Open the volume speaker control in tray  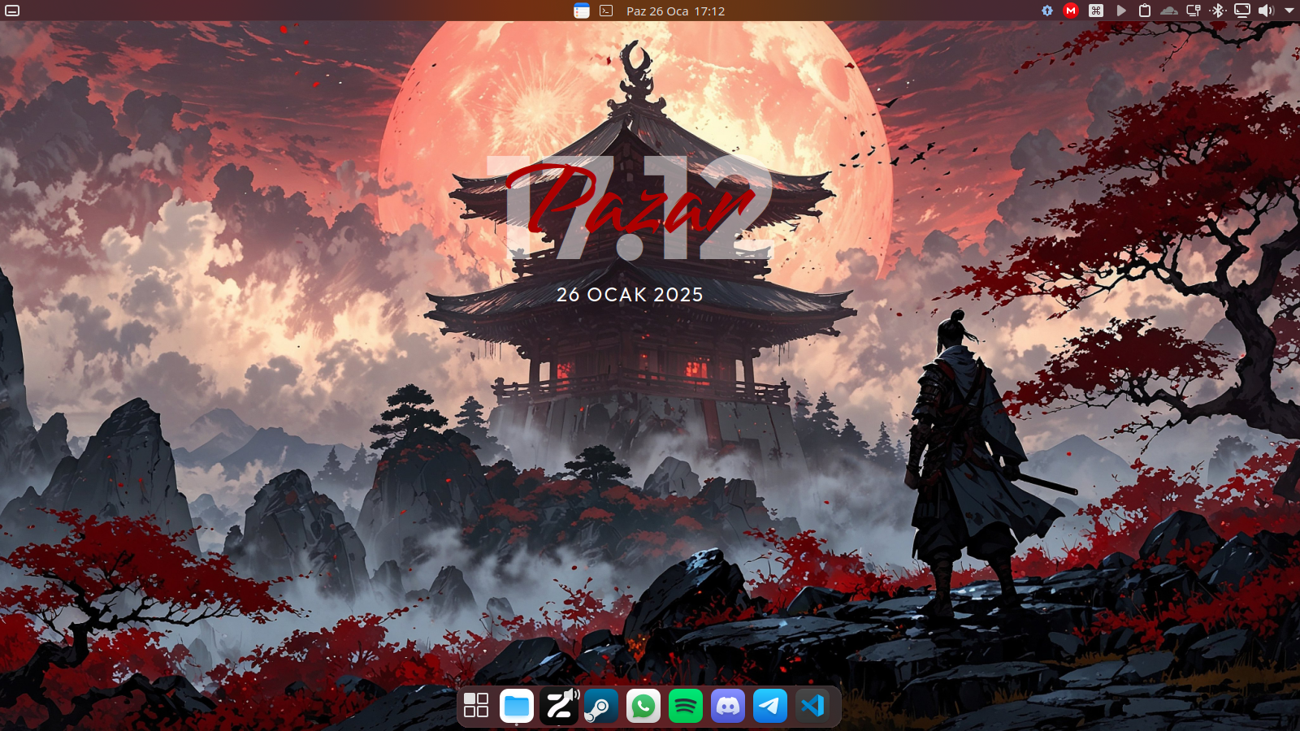[1267, 11]
